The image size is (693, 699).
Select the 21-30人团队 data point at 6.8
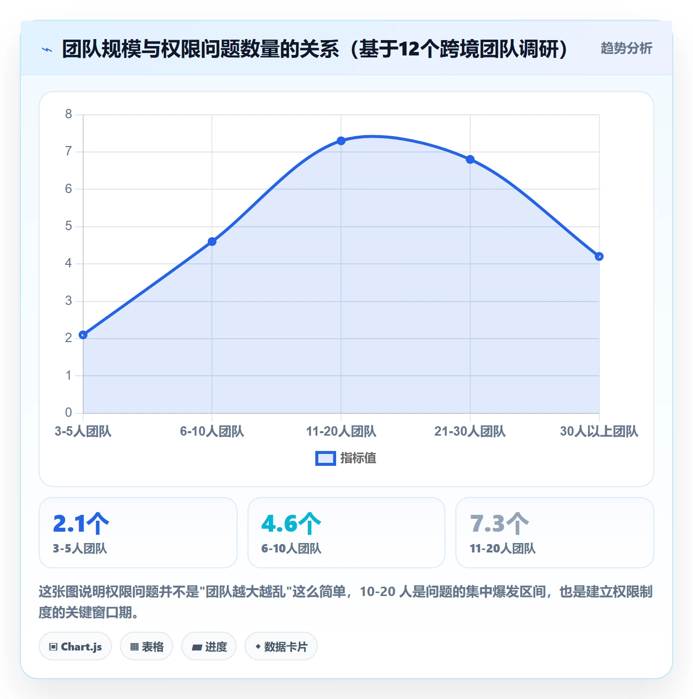point(470,159)
